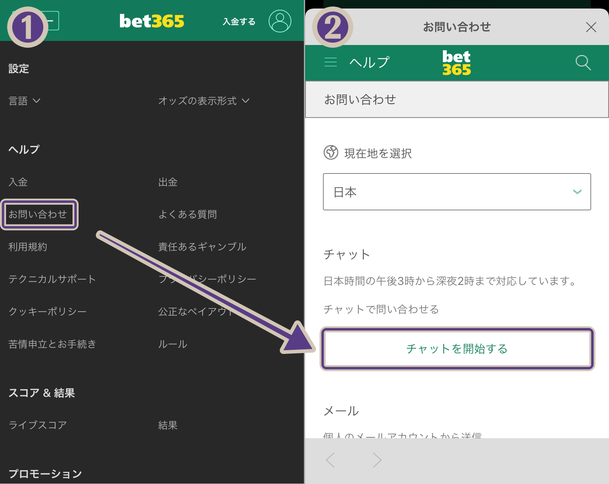
Task: Go back with the left arrow
Action: pyautogui.click(x=331, y=460)
